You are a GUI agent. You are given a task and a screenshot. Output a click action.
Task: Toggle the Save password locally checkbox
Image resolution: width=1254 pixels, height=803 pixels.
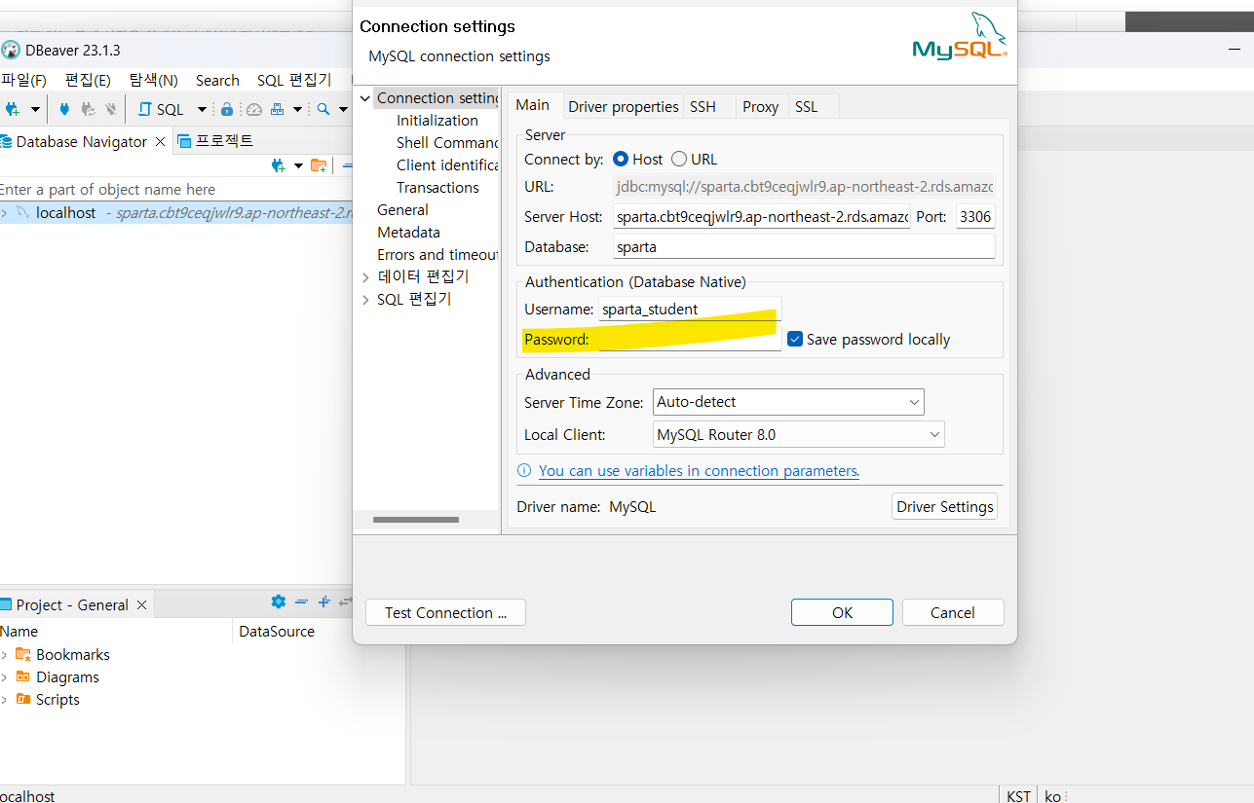click(x=795, y=339)
